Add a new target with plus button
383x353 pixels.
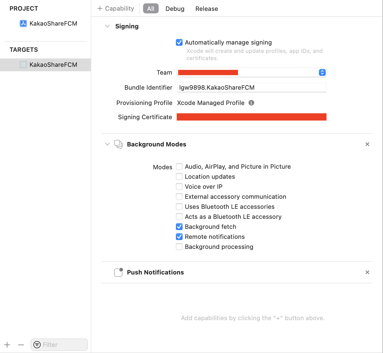tap(7, 345)
